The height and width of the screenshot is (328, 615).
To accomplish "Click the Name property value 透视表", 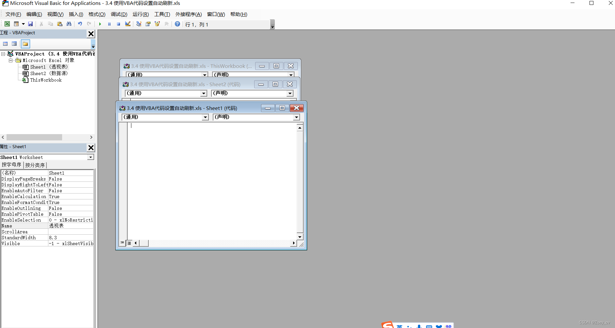I will tap(71, 226).
